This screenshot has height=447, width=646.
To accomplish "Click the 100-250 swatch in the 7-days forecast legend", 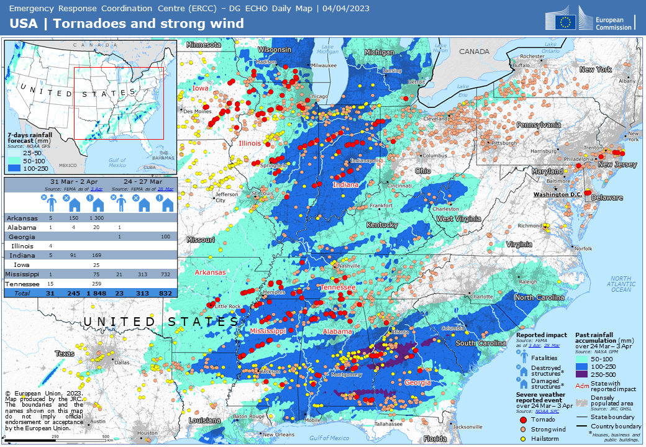I will click(x=15, y=168).
